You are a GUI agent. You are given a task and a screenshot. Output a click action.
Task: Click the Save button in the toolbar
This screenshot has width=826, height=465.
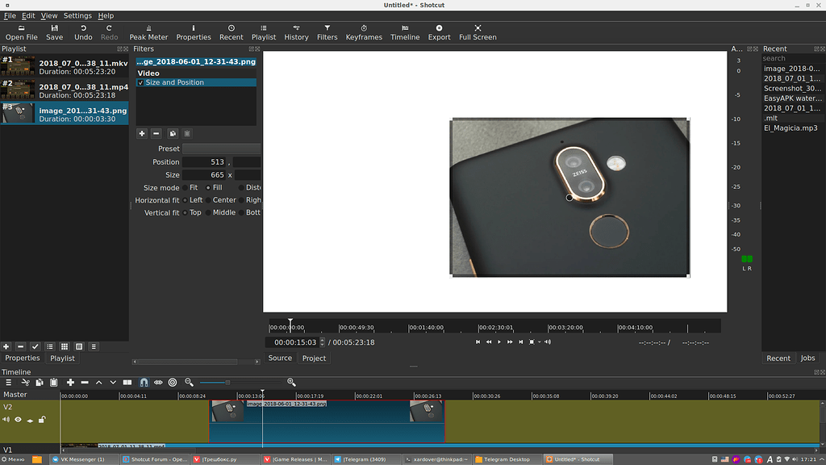click(x=54, y=31)
